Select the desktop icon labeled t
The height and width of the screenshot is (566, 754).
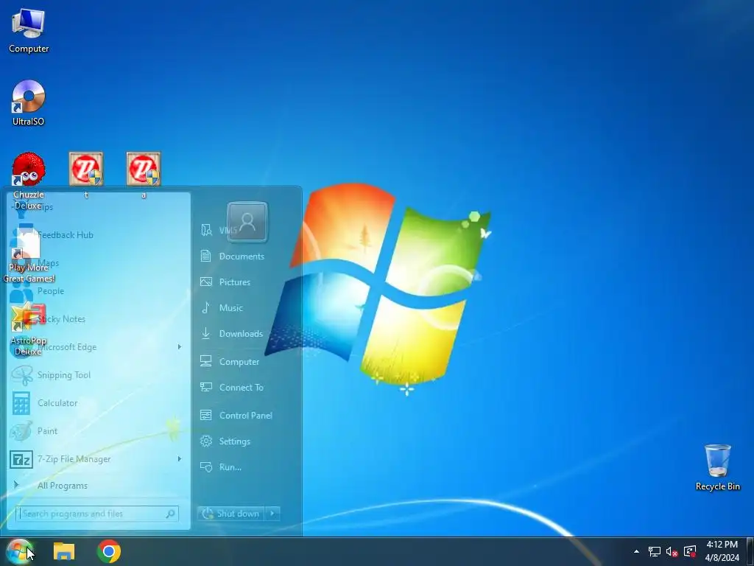86,175
